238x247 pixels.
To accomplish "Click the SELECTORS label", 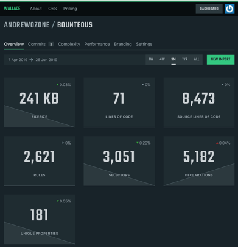I will coord(119,175).
